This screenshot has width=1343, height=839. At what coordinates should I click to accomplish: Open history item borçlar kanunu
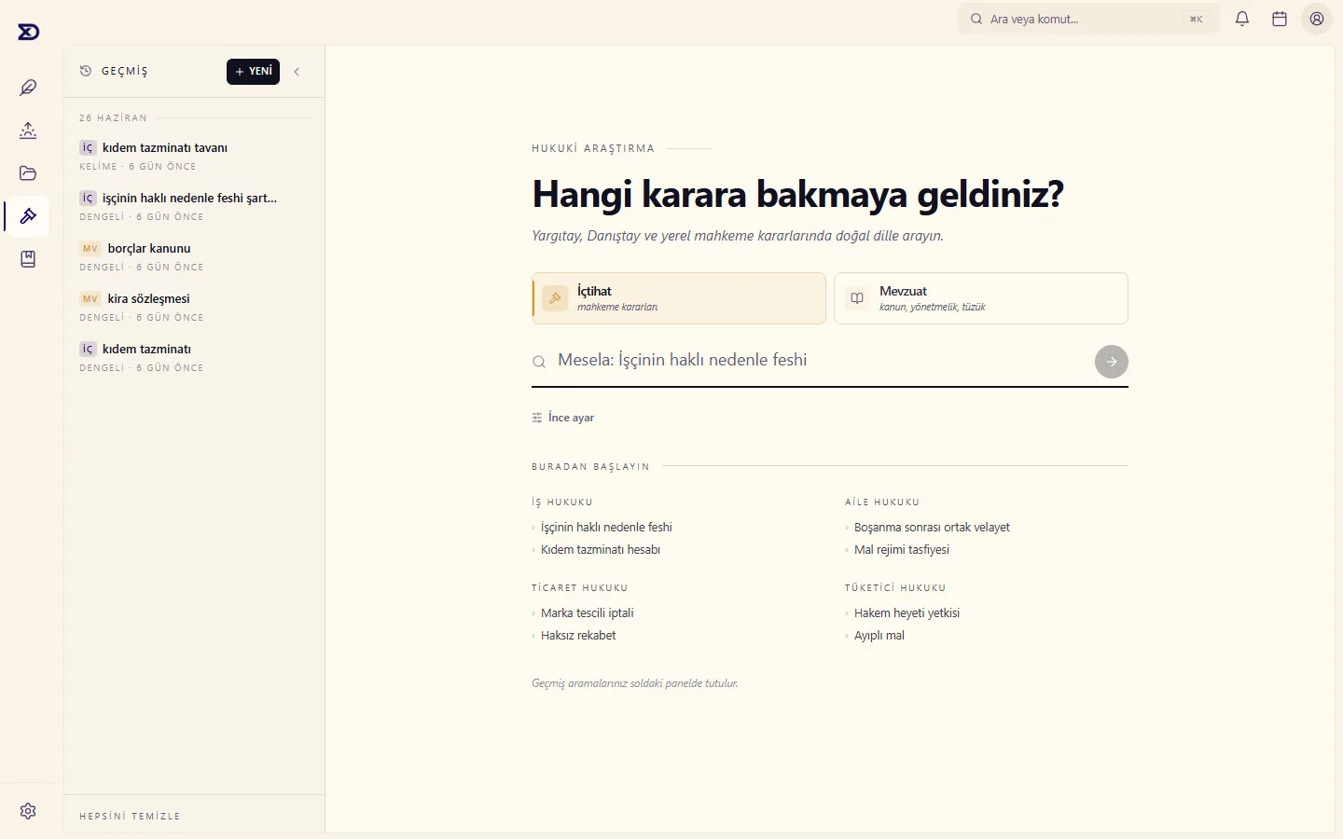click(194, 257)
